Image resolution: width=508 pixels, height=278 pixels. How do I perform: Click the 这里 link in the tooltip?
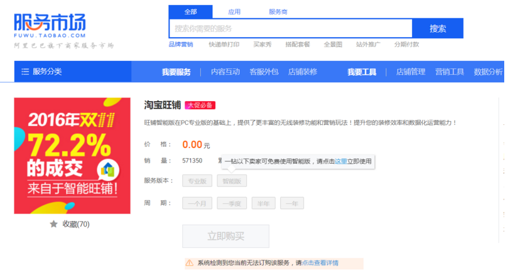click(x=341, y=161)
